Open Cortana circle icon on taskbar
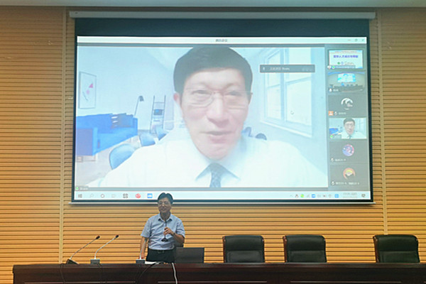 click(102, 195)
